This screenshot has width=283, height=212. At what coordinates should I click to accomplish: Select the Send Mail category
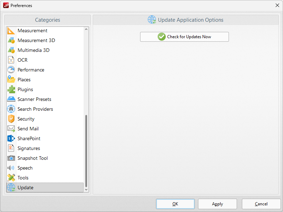[x=45, y=129]
